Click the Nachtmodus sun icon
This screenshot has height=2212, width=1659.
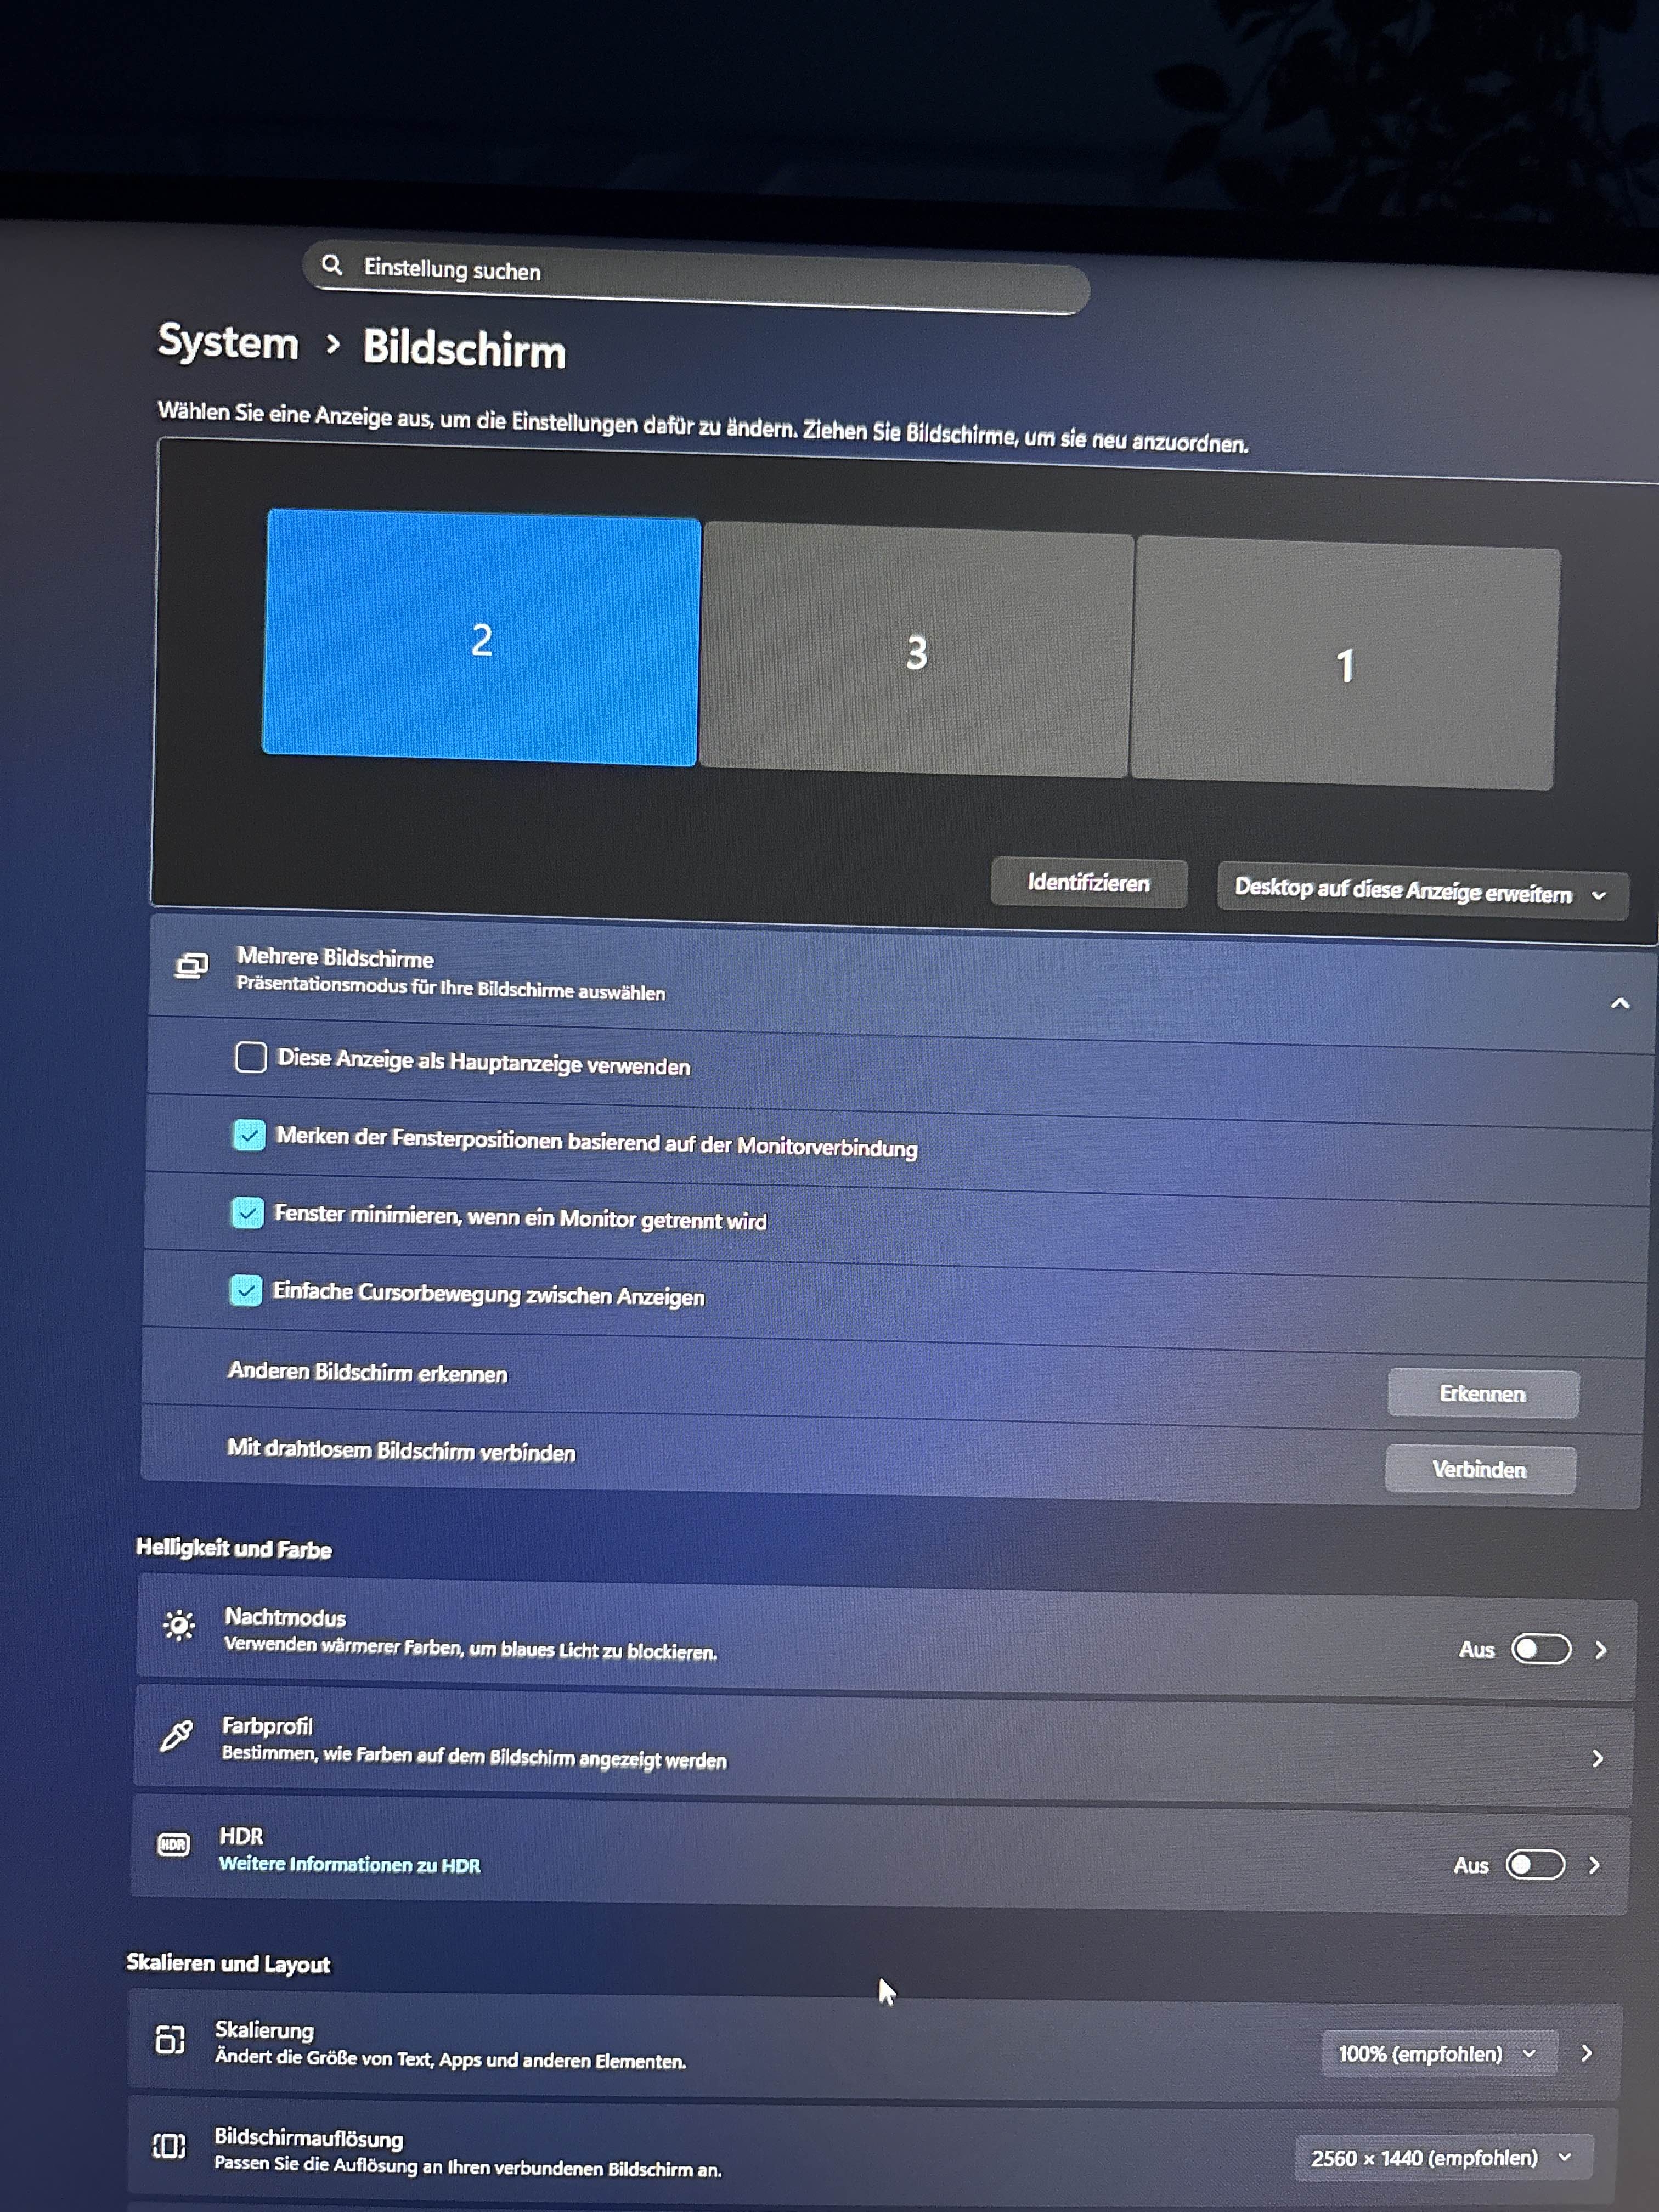[179, 1625]
